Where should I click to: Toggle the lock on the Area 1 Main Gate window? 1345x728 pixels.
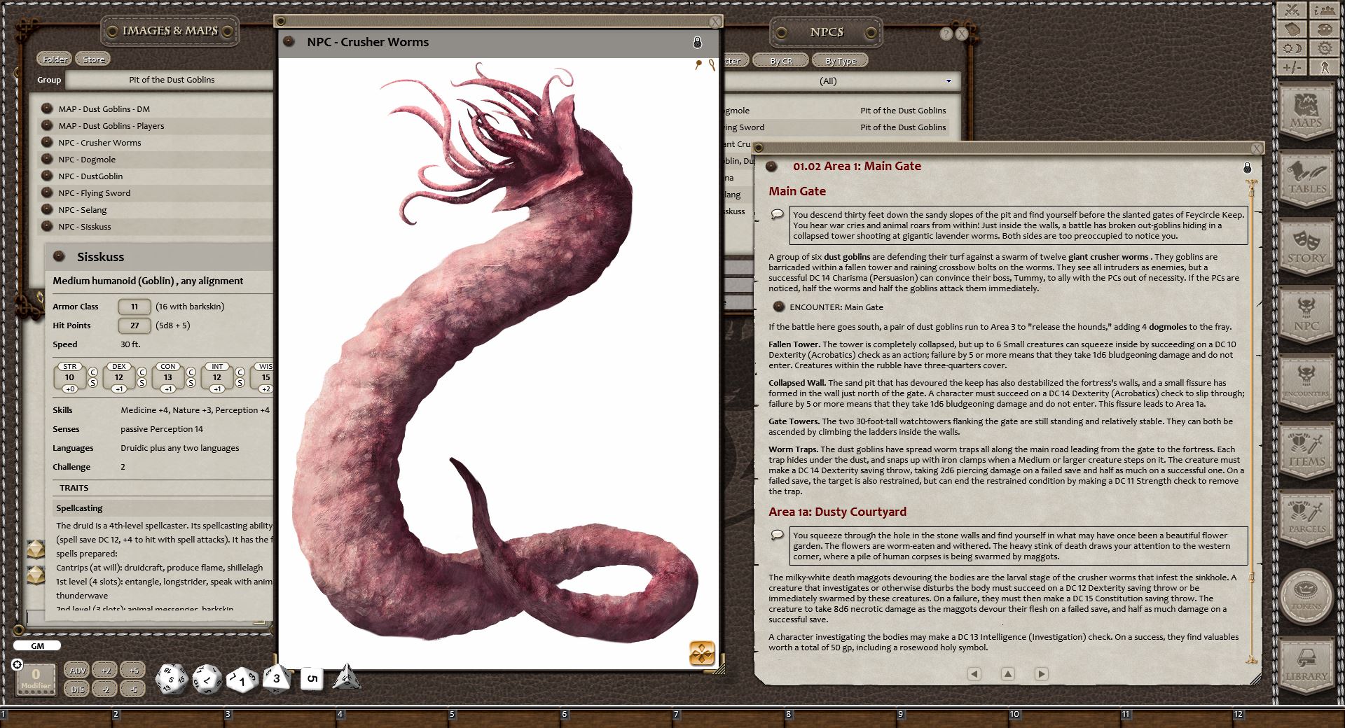(1247, 168)
